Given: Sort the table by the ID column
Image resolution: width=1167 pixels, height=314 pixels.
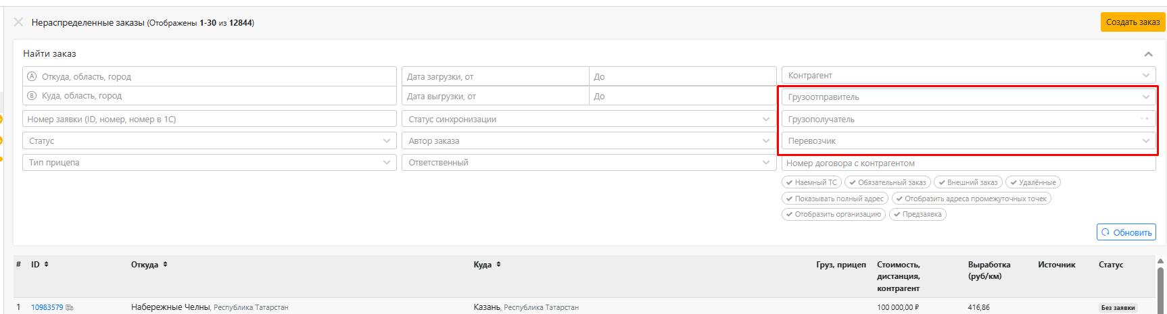Looking at the screenshot, I should point(47,265).
